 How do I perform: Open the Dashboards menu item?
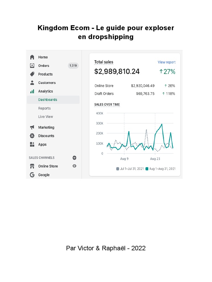[48, 100]
